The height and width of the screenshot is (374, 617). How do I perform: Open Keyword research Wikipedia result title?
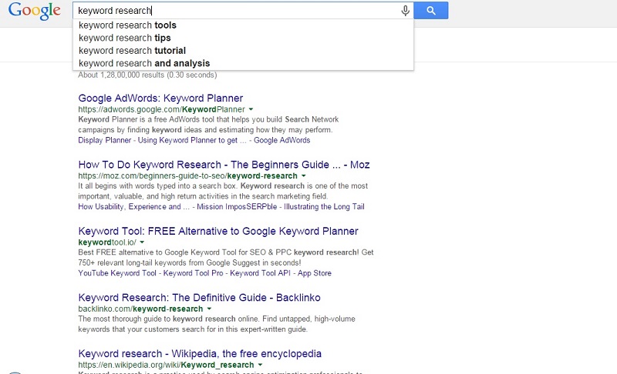pos(200,353)
